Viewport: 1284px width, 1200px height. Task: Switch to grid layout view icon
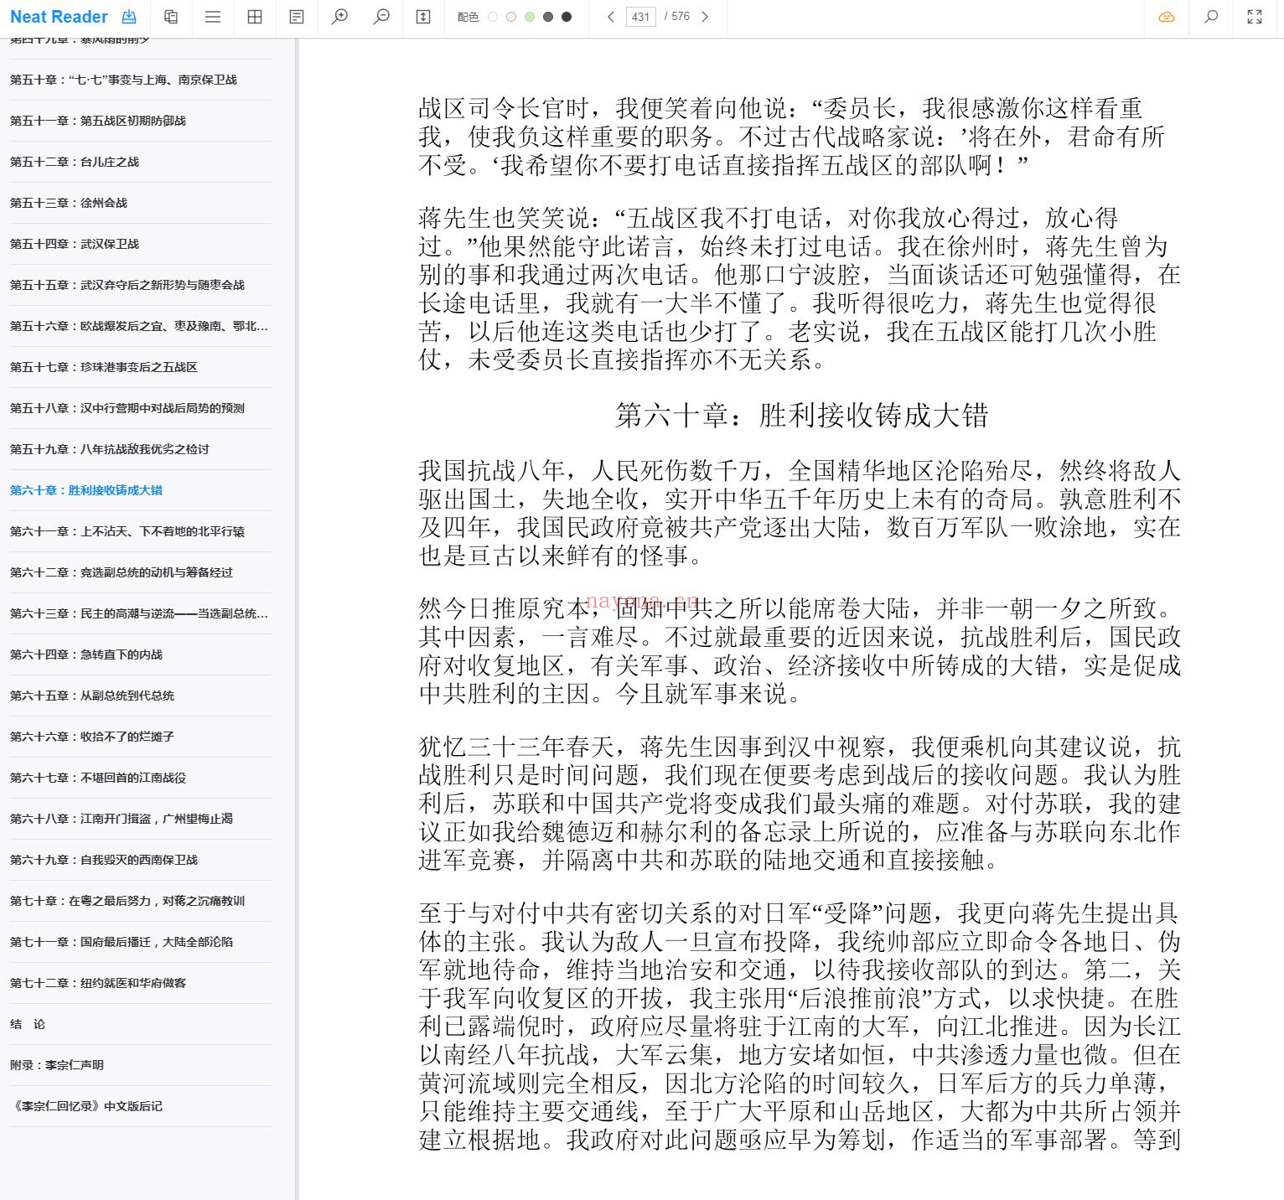tap(255, 17)
